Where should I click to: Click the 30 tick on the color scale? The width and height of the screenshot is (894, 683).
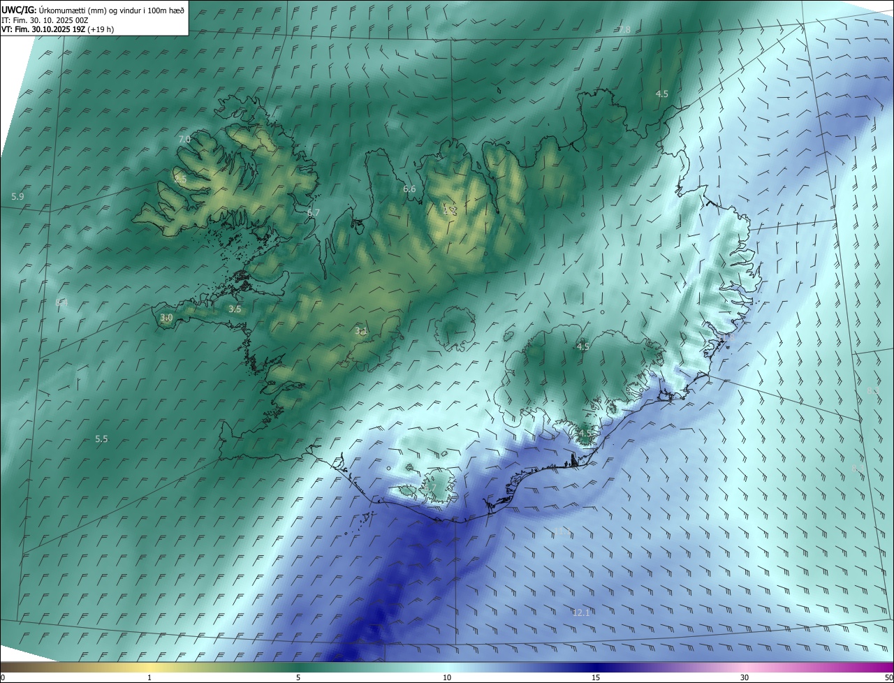coord(745,677)
